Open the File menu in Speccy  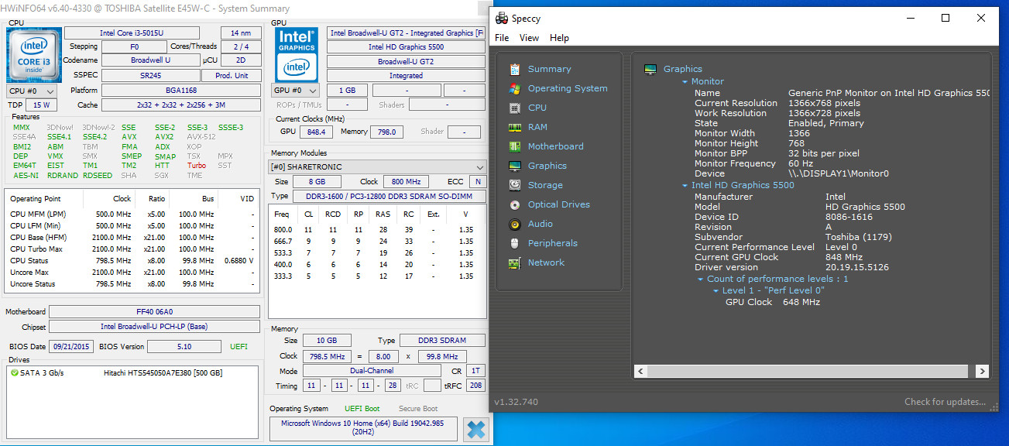(502, 38)
